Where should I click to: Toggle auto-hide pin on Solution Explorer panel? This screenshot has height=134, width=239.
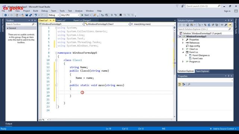(x=229, y=20)
